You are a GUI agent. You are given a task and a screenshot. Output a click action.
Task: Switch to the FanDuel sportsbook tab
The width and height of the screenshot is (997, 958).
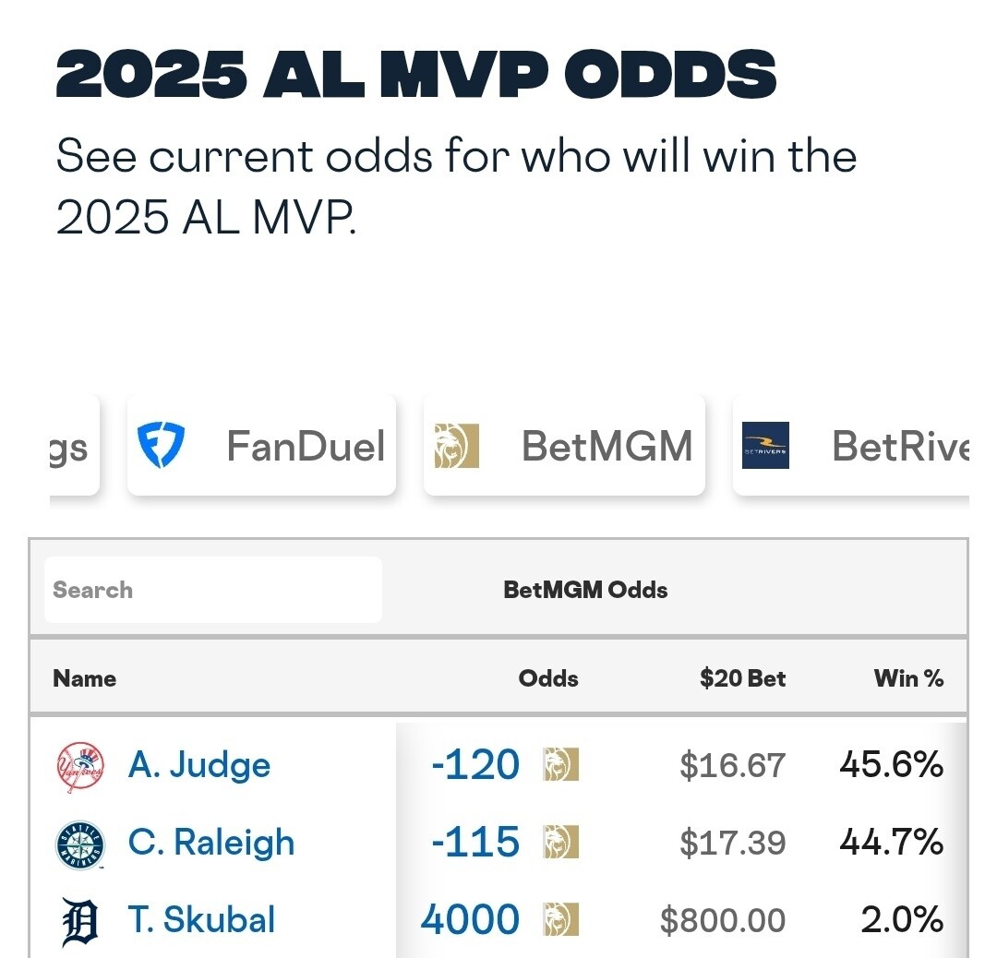click(261, 445)
